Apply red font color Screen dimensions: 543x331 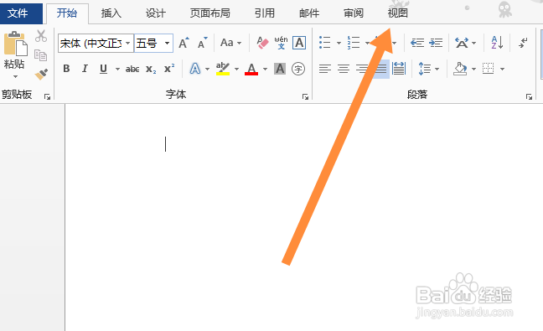251,69
